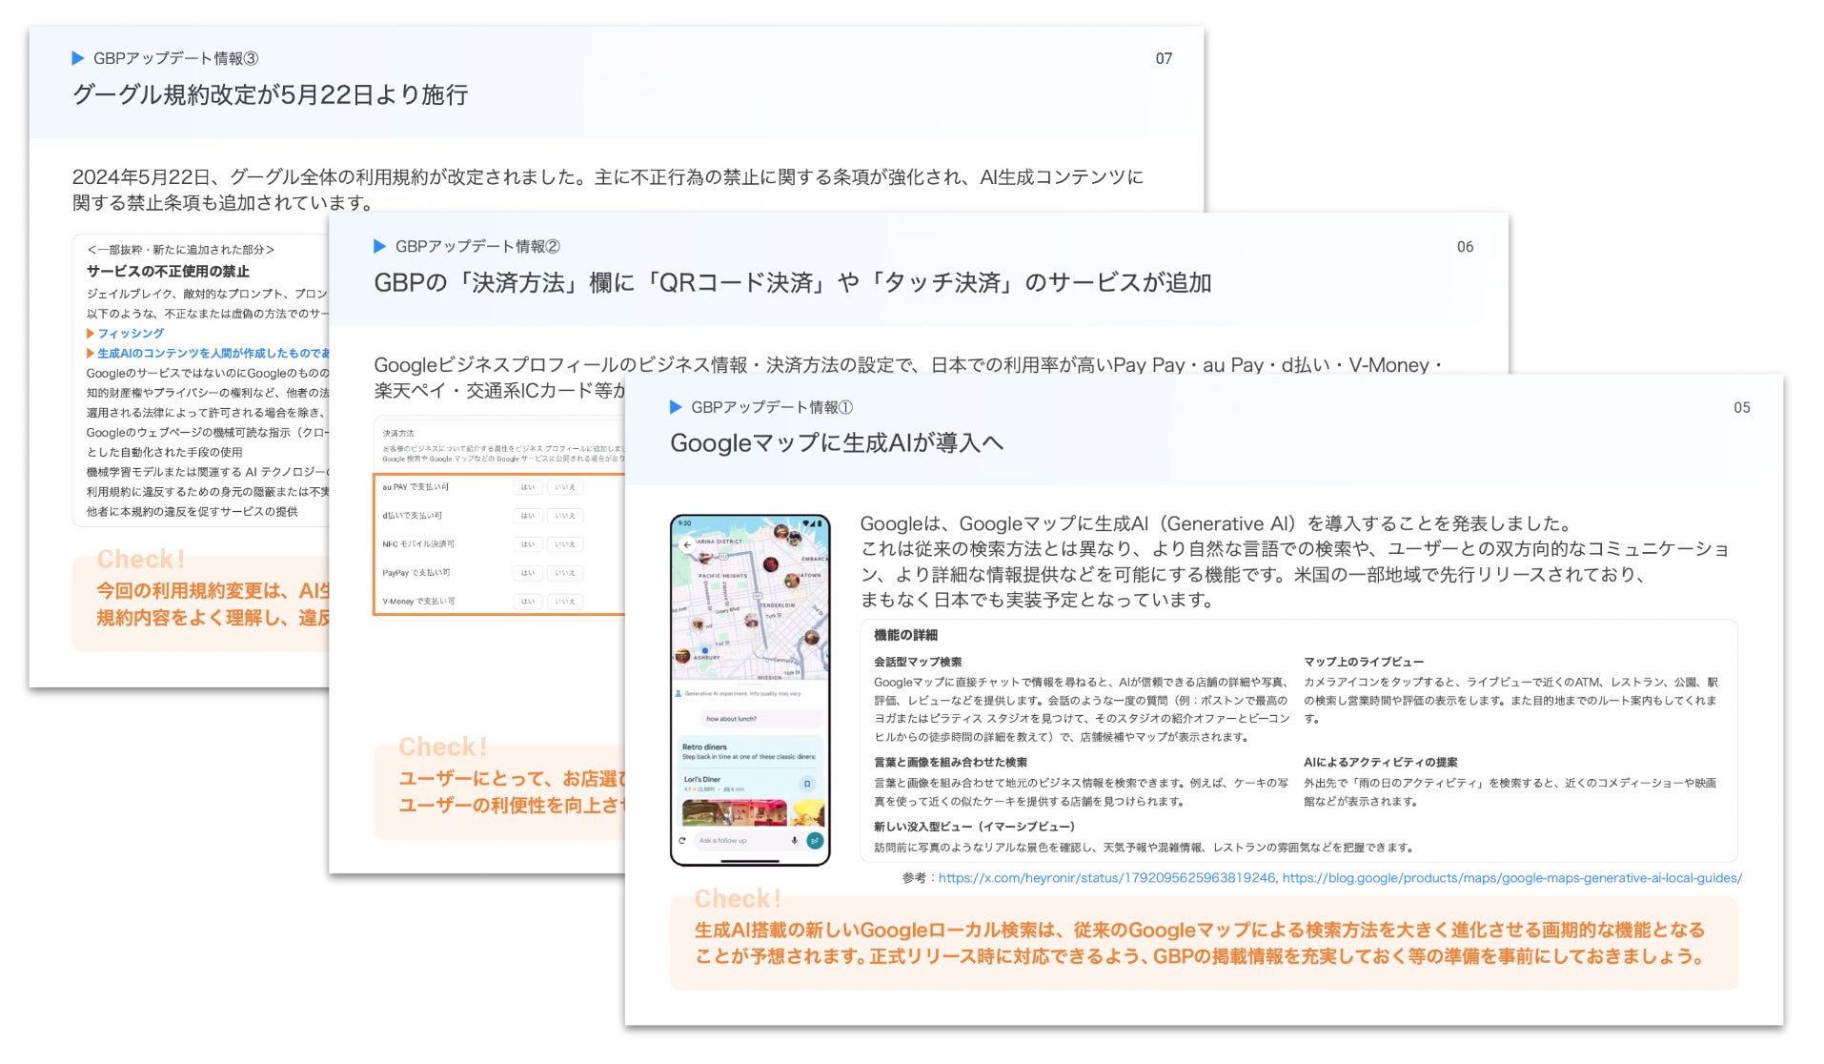Viewport: 1824px width, 1064px height.
Task: Tap the microphone icon in the follow-up bar
Action: click(x=794, y=841)
